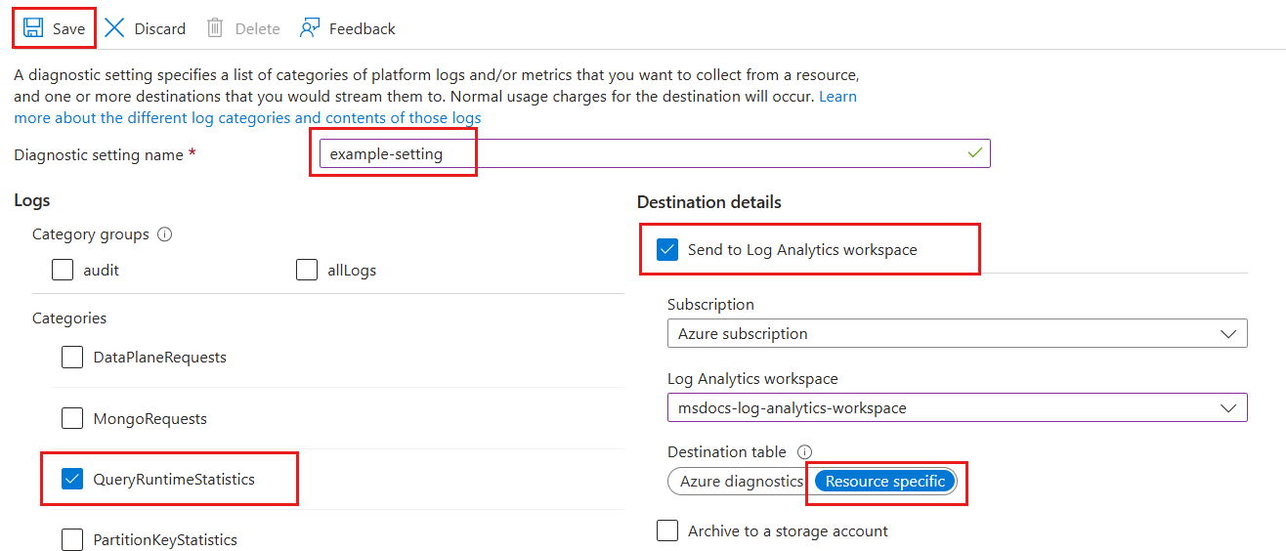This screenshot has height=551, width=1286.
Task: Uncheck QueryRuntimeStatistics category
Action: (72, 479)
